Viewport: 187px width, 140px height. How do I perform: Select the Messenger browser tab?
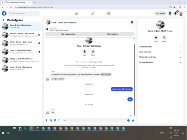point(18,2)
